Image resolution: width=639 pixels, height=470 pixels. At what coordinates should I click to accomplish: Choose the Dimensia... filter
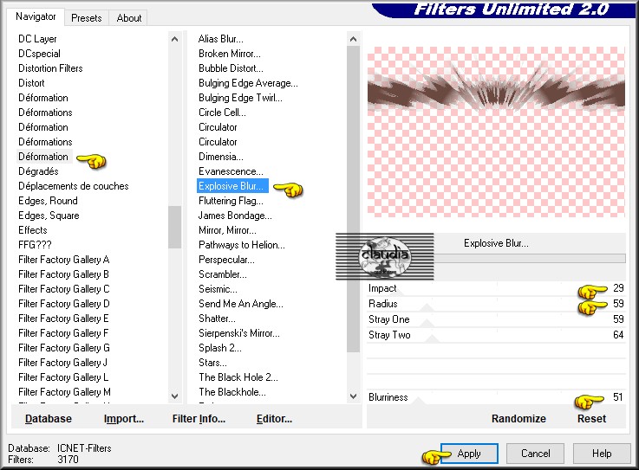tap(221, 157)
